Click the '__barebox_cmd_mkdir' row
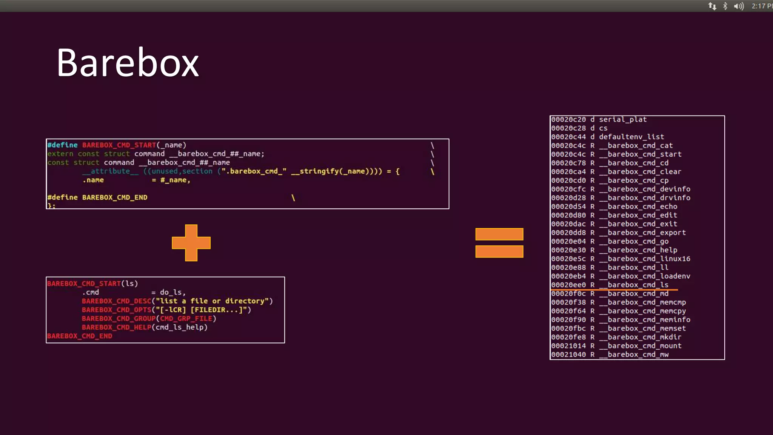 point(616,337)
